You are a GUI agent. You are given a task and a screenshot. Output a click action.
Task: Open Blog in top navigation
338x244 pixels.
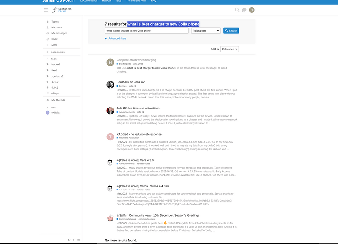tap(119, 1)
